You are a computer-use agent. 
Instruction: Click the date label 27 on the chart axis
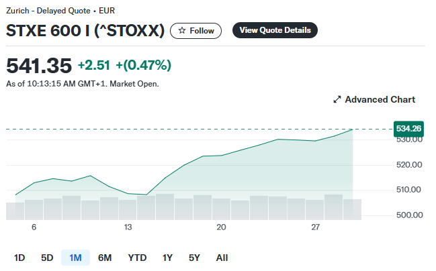[x=315, y=227]
